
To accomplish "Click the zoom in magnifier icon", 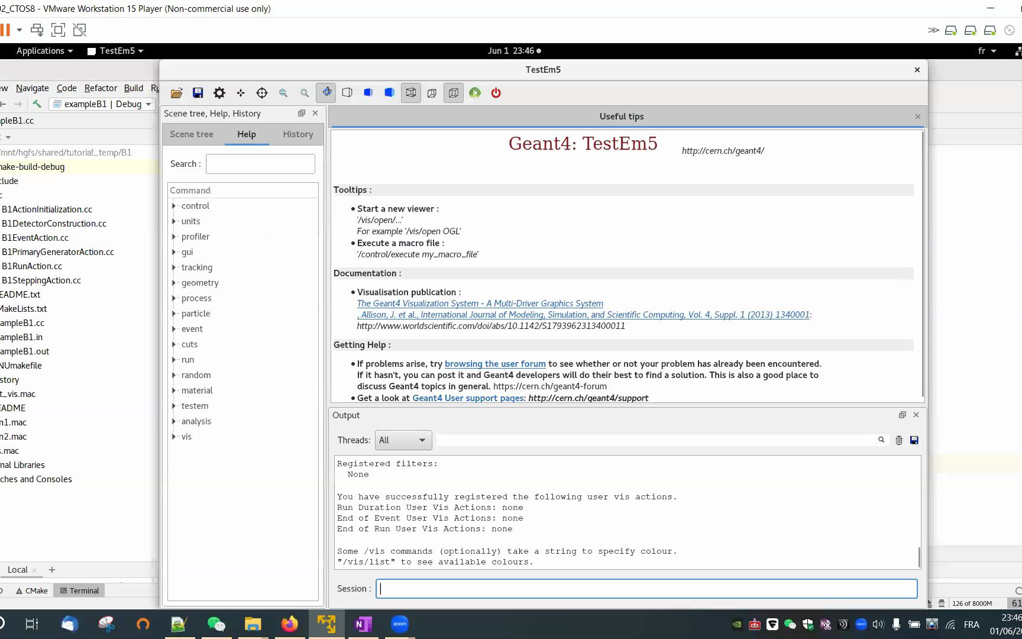I will click(305, 93).
